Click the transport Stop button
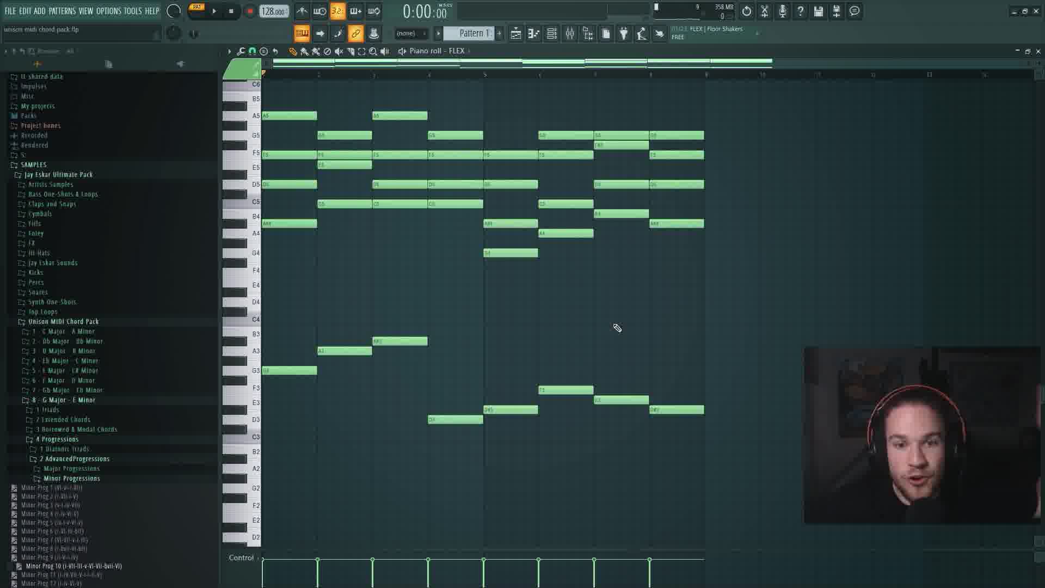Screen dimensions: 1045x588 pos(231,11)
